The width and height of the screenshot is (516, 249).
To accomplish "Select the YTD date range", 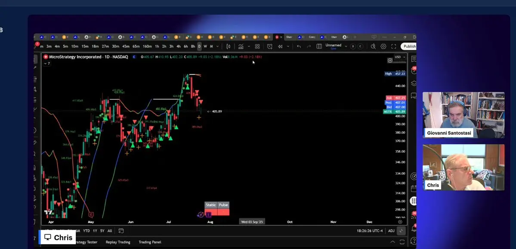I will tap(86, 231).
